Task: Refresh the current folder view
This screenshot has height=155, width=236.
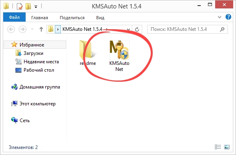Action: pyautogui.click(x=137, y=29)
